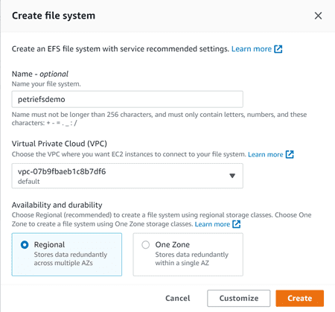
Task: Click external link icon after storage classes text
Action: [237, 224]
